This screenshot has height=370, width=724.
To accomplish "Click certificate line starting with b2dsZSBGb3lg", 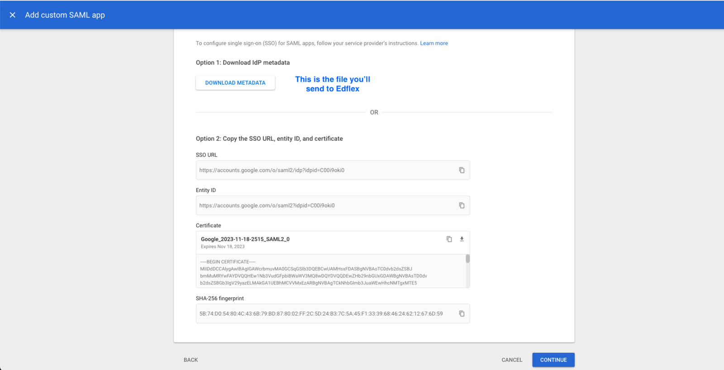I will [309, 283].
